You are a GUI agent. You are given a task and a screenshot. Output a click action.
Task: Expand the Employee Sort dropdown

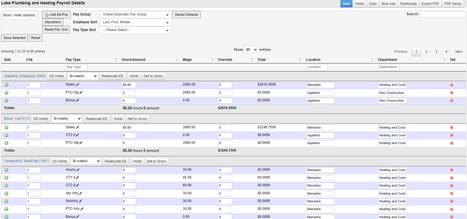pyautogui.click(x=135, y=22)
